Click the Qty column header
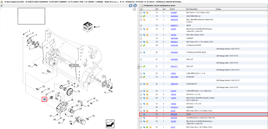Viewport: 268px width, 129px height. point(166,9)
